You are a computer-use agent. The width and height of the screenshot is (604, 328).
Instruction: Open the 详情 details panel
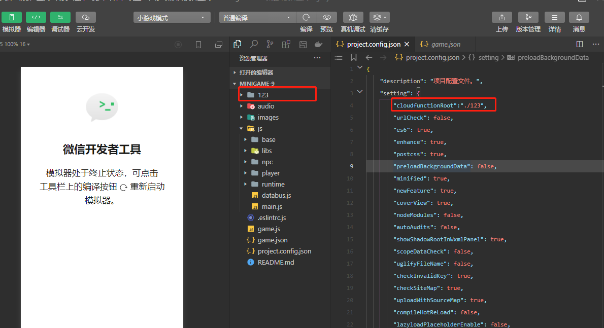click(555, 18)
